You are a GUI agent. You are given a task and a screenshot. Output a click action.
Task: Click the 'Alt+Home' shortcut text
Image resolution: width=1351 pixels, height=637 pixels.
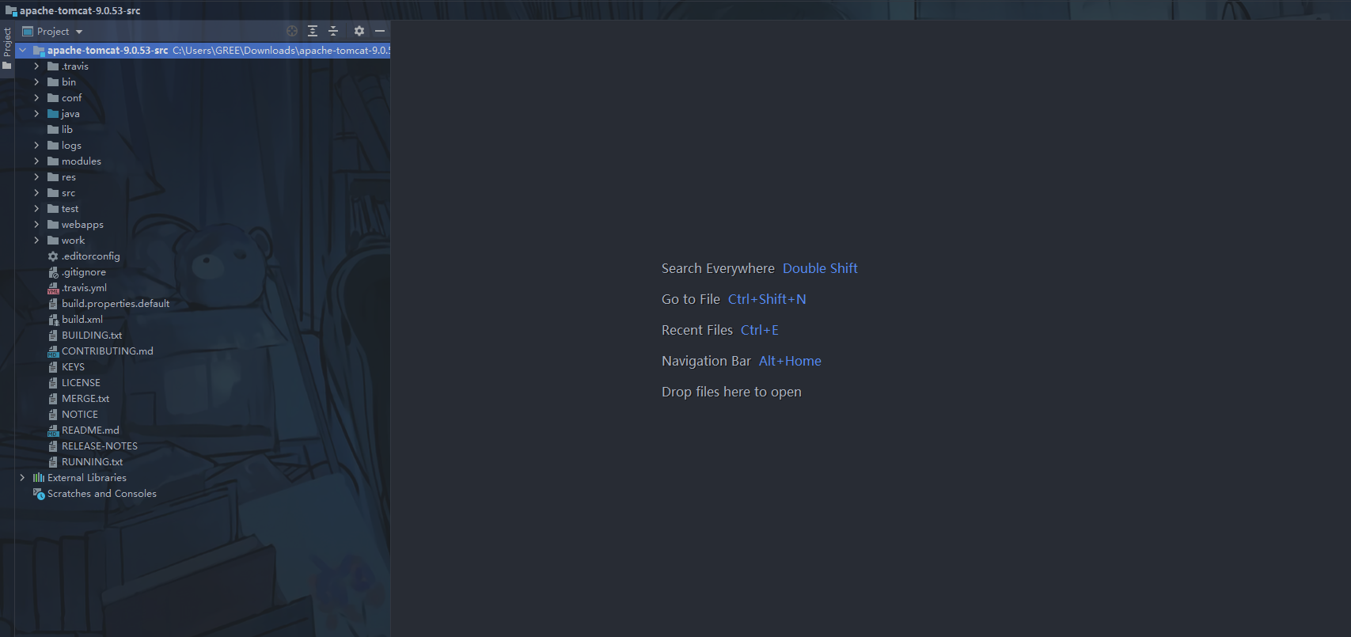[x=790, y=361]
